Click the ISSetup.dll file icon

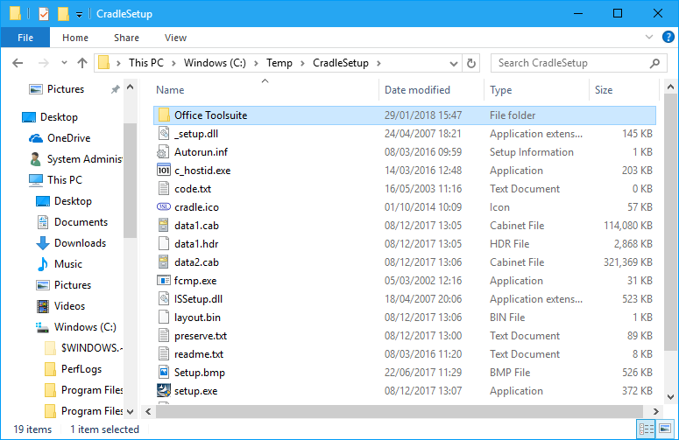[x=164, y=299]
